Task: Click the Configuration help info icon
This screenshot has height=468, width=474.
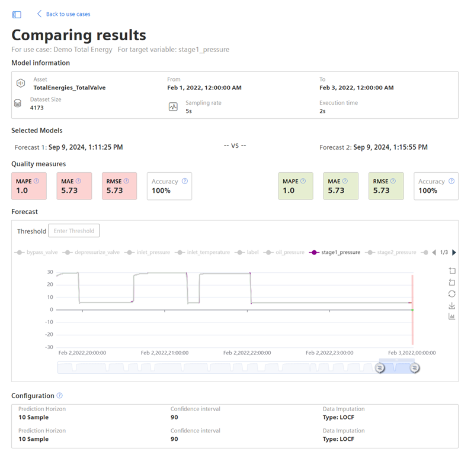Action: point(59,396)
